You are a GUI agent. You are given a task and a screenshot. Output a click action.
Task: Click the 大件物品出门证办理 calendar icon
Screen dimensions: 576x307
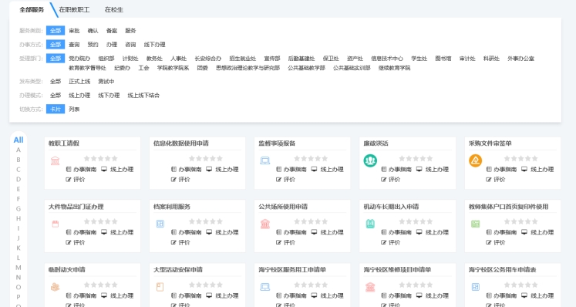tap(55, 224)
